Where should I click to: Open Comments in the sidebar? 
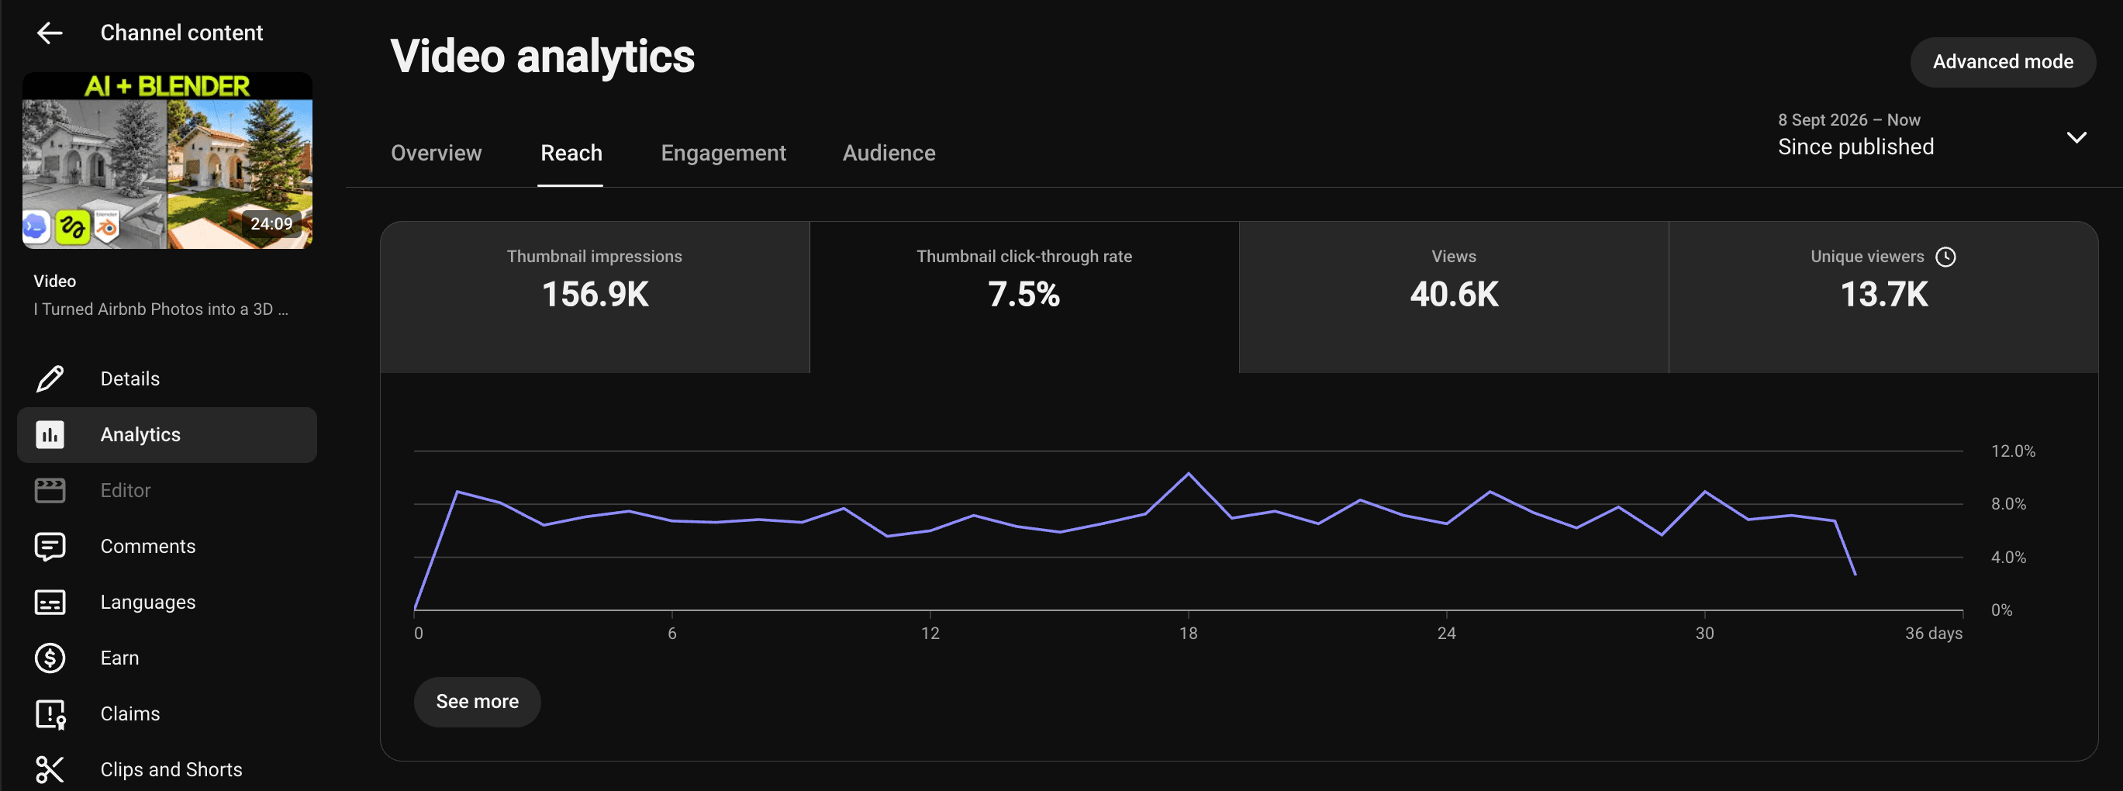click(x=167, y=546)
